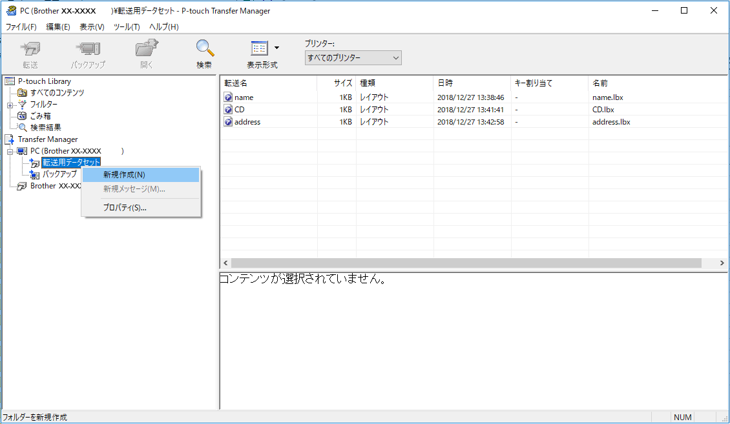730x424 pixels.
Task: Open the Help (ヘルプ) menu
Action: (x=164, y=27)
